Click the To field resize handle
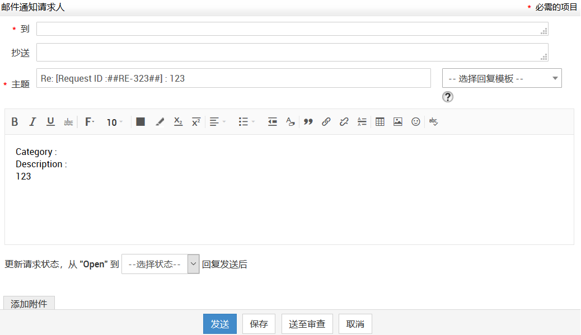The image size is (581, 335). (x=543, y=32)
